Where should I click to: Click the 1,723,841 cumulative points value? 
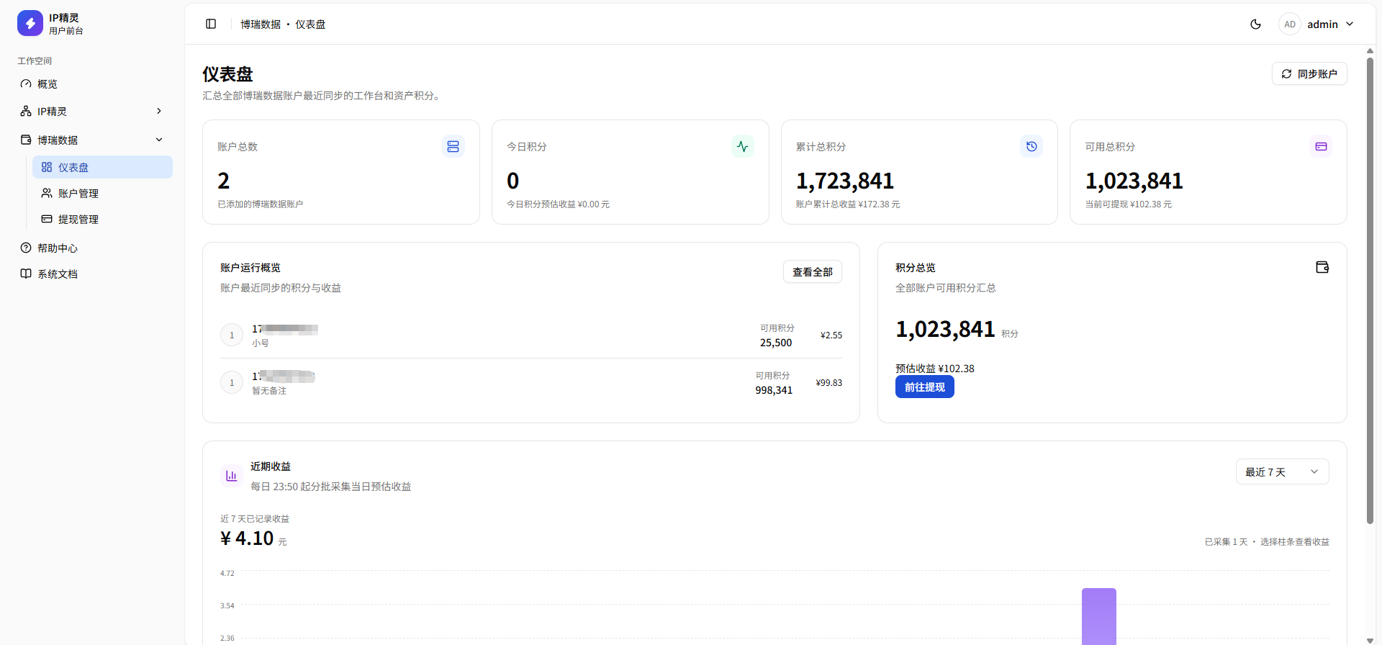(x=845, y=181)
